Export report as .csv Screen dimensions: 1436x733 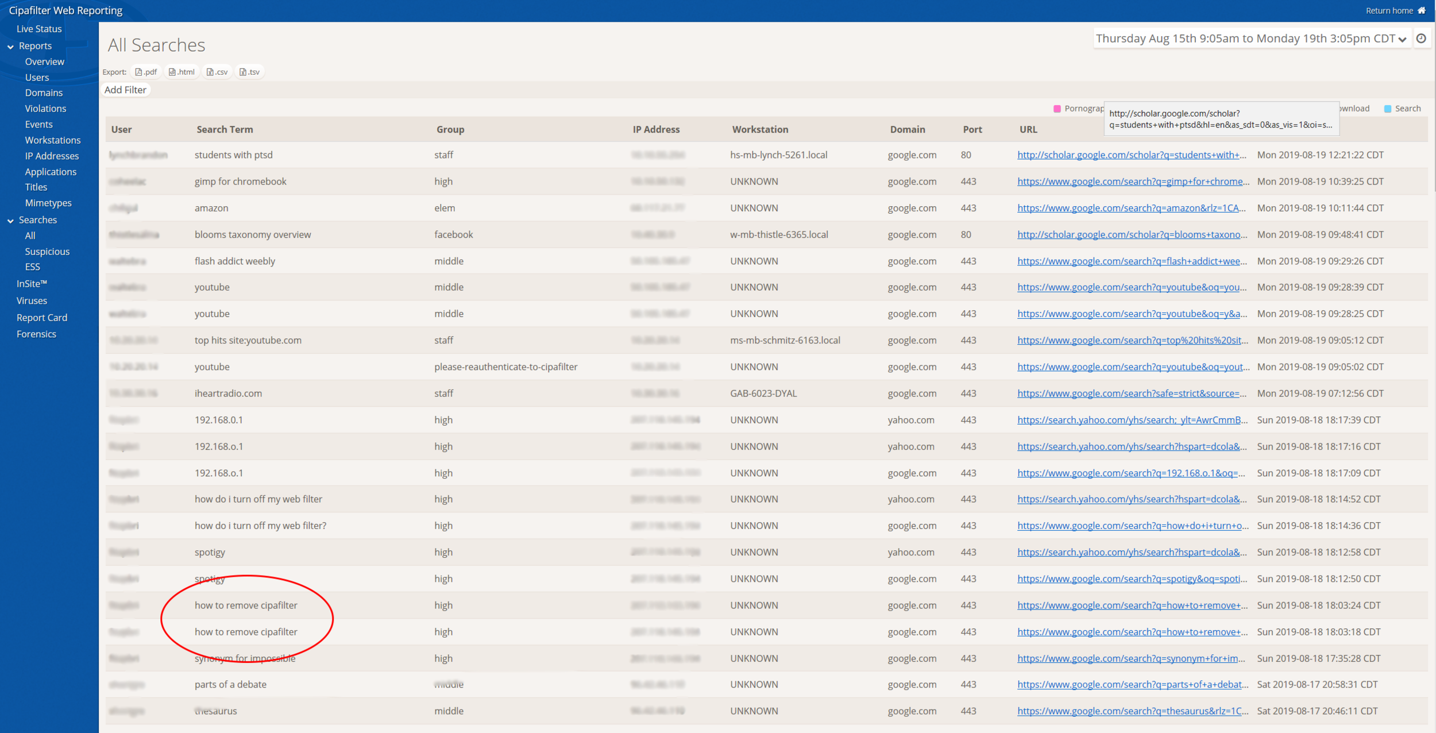217,72
